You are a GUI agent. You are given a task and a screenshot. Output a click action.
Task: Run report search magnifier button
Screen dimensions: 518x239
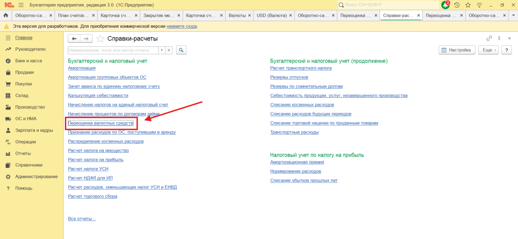(181, 50)
